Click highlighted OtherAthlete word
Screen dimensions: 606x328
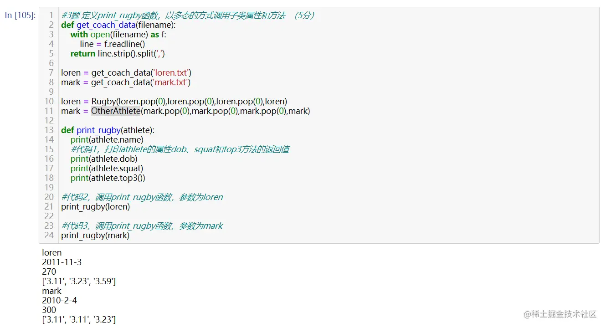point(116,111)
